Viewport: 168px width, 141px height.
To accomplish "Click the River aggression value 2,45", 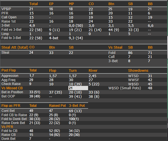I will (x=92, y=76).
